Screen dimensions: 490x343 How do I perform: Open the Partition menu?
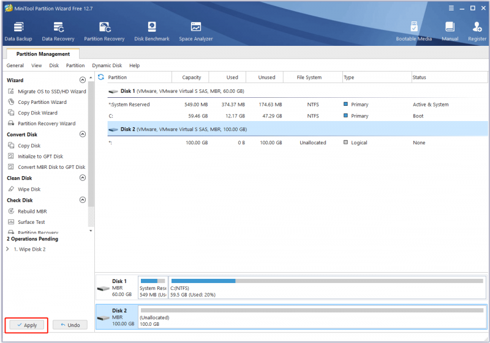(75, 65)
